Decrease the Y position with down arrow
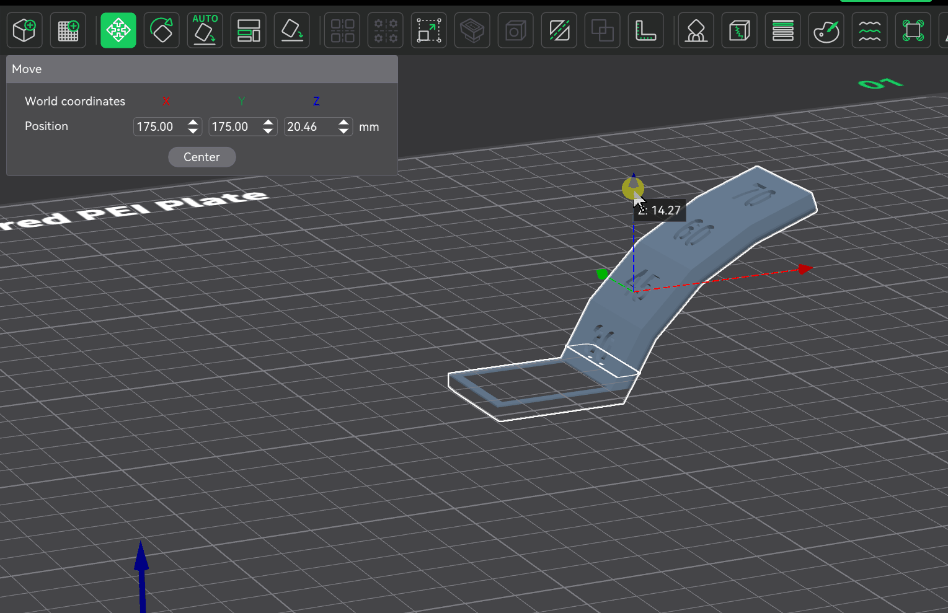This screenshot has height=613, width=948. [268, 131]
